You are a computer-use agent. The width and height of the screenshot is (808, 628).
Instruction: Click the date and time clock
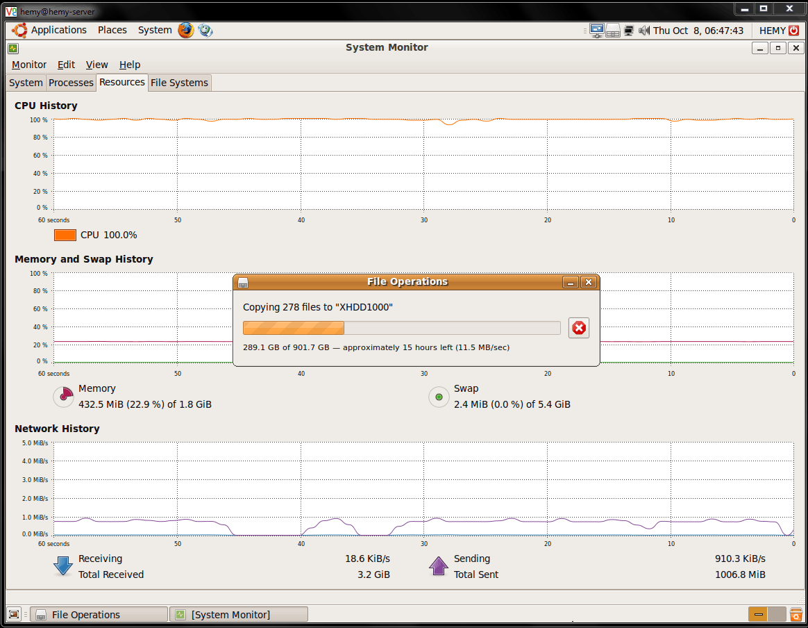(x=698, y=31)
